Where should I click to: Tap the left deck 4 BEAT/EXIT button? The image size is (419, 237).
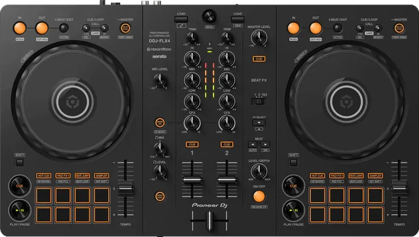point(64,27)
